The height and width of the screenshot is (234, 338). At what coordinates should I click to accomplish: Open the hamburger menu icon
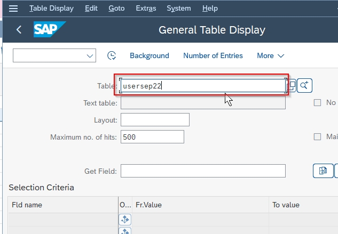point(13,9)
